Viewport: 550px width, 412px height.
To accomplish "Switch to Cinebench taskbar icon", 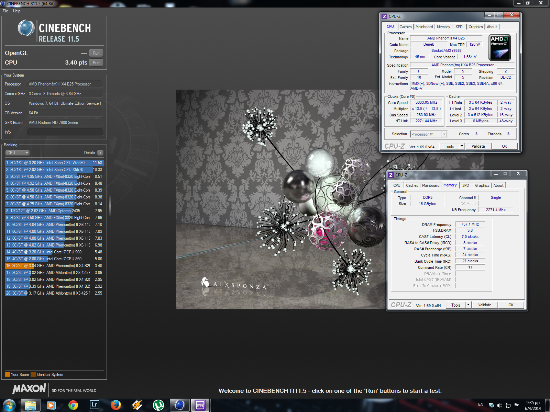I will coord(179,405).
